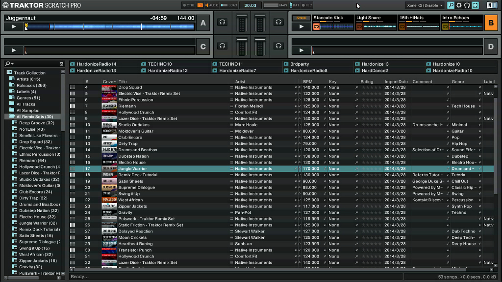
Task: Focus deck C via its letter button
Action: pos(203,47)
